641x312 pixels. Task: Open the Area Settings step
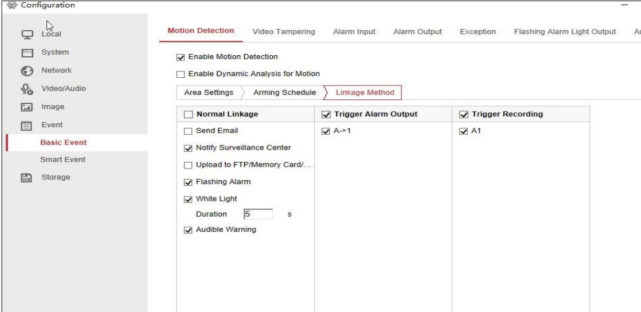point(208,93)
